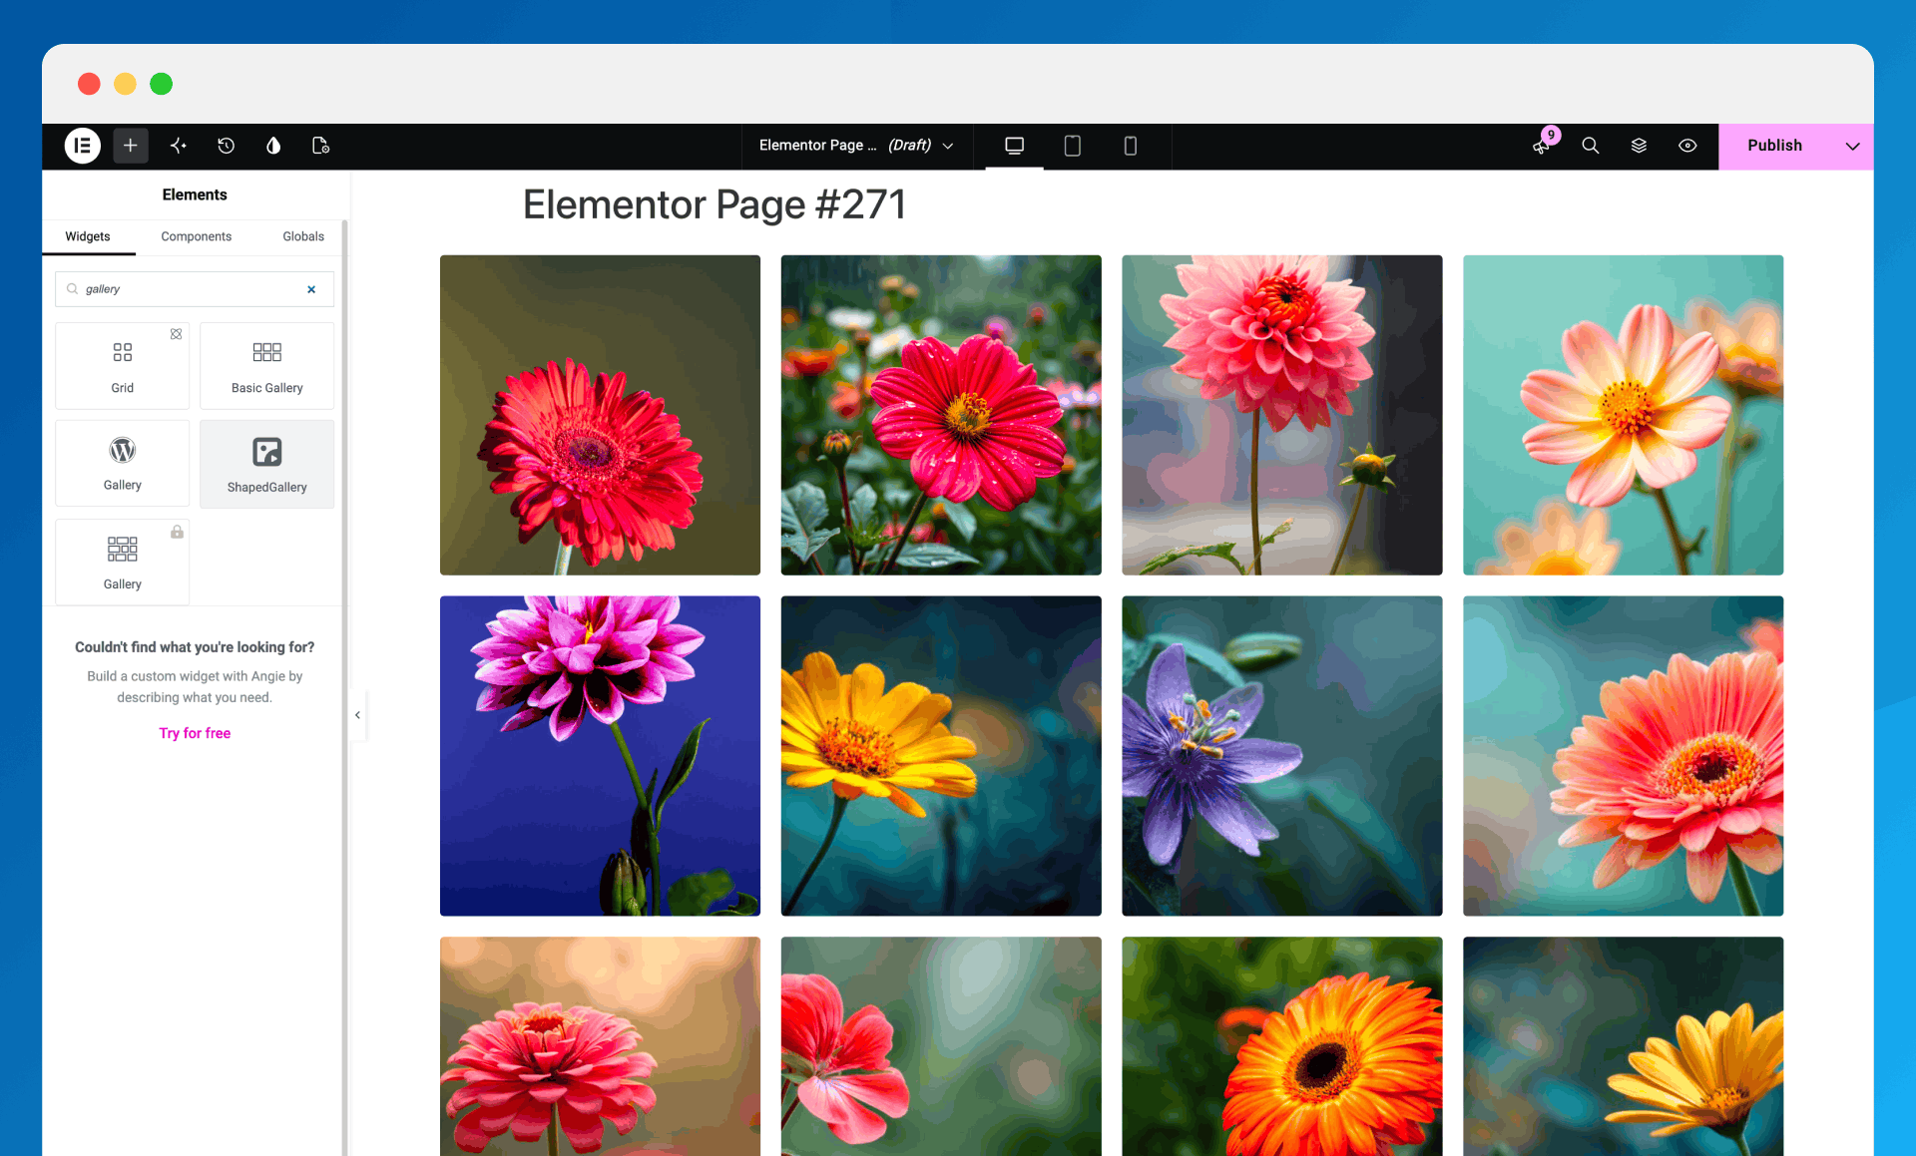Viewport: 1916px width, 1156px height.
Task: Select the yellow flower on teal thumbnail
Action: pos(941,756)
